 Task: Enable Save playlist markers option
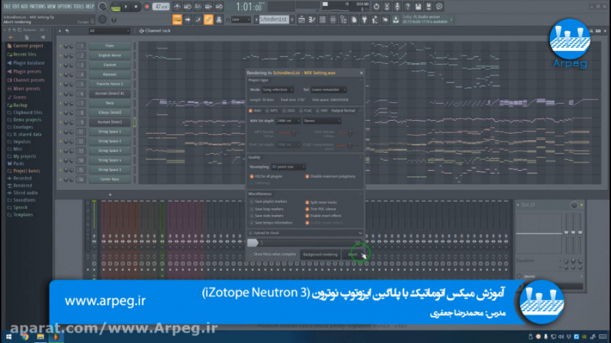tap(268, 202)
